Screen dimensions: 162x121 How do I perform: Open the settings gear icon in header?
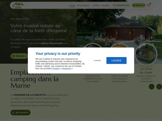point(149,5)
